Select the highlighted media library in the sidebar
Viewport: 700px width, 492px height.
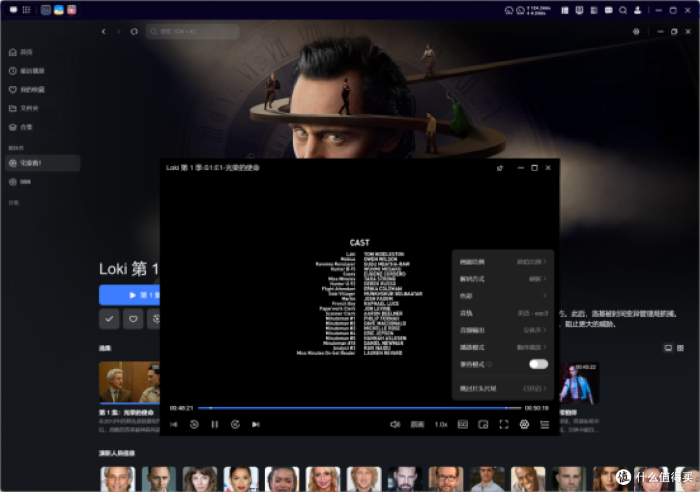pos(42,163)
